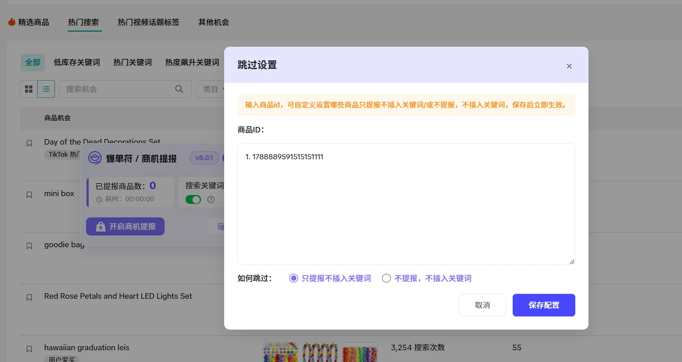Close the 跳过设置 dialog
Image resolution: width=682 pixels, height=362 pixels.
tap(569, 66)
